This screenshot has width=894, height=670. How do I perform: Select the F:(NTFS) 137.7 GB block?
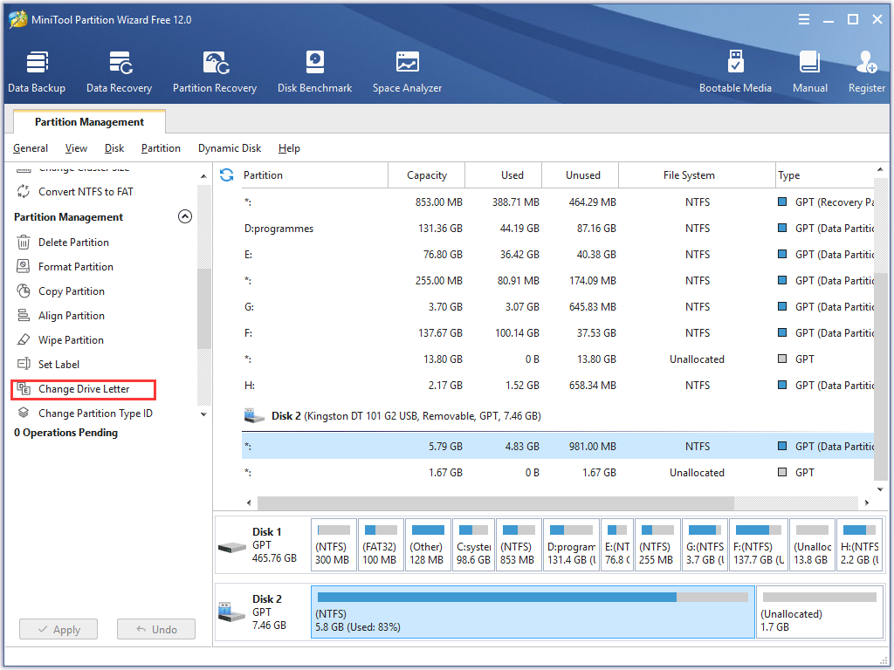pos(759,545)
